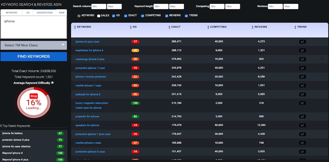Show trend graph for marble iphone 7 case
The width and height of the screenshot is (329, 162).
(x=302, y=86)
